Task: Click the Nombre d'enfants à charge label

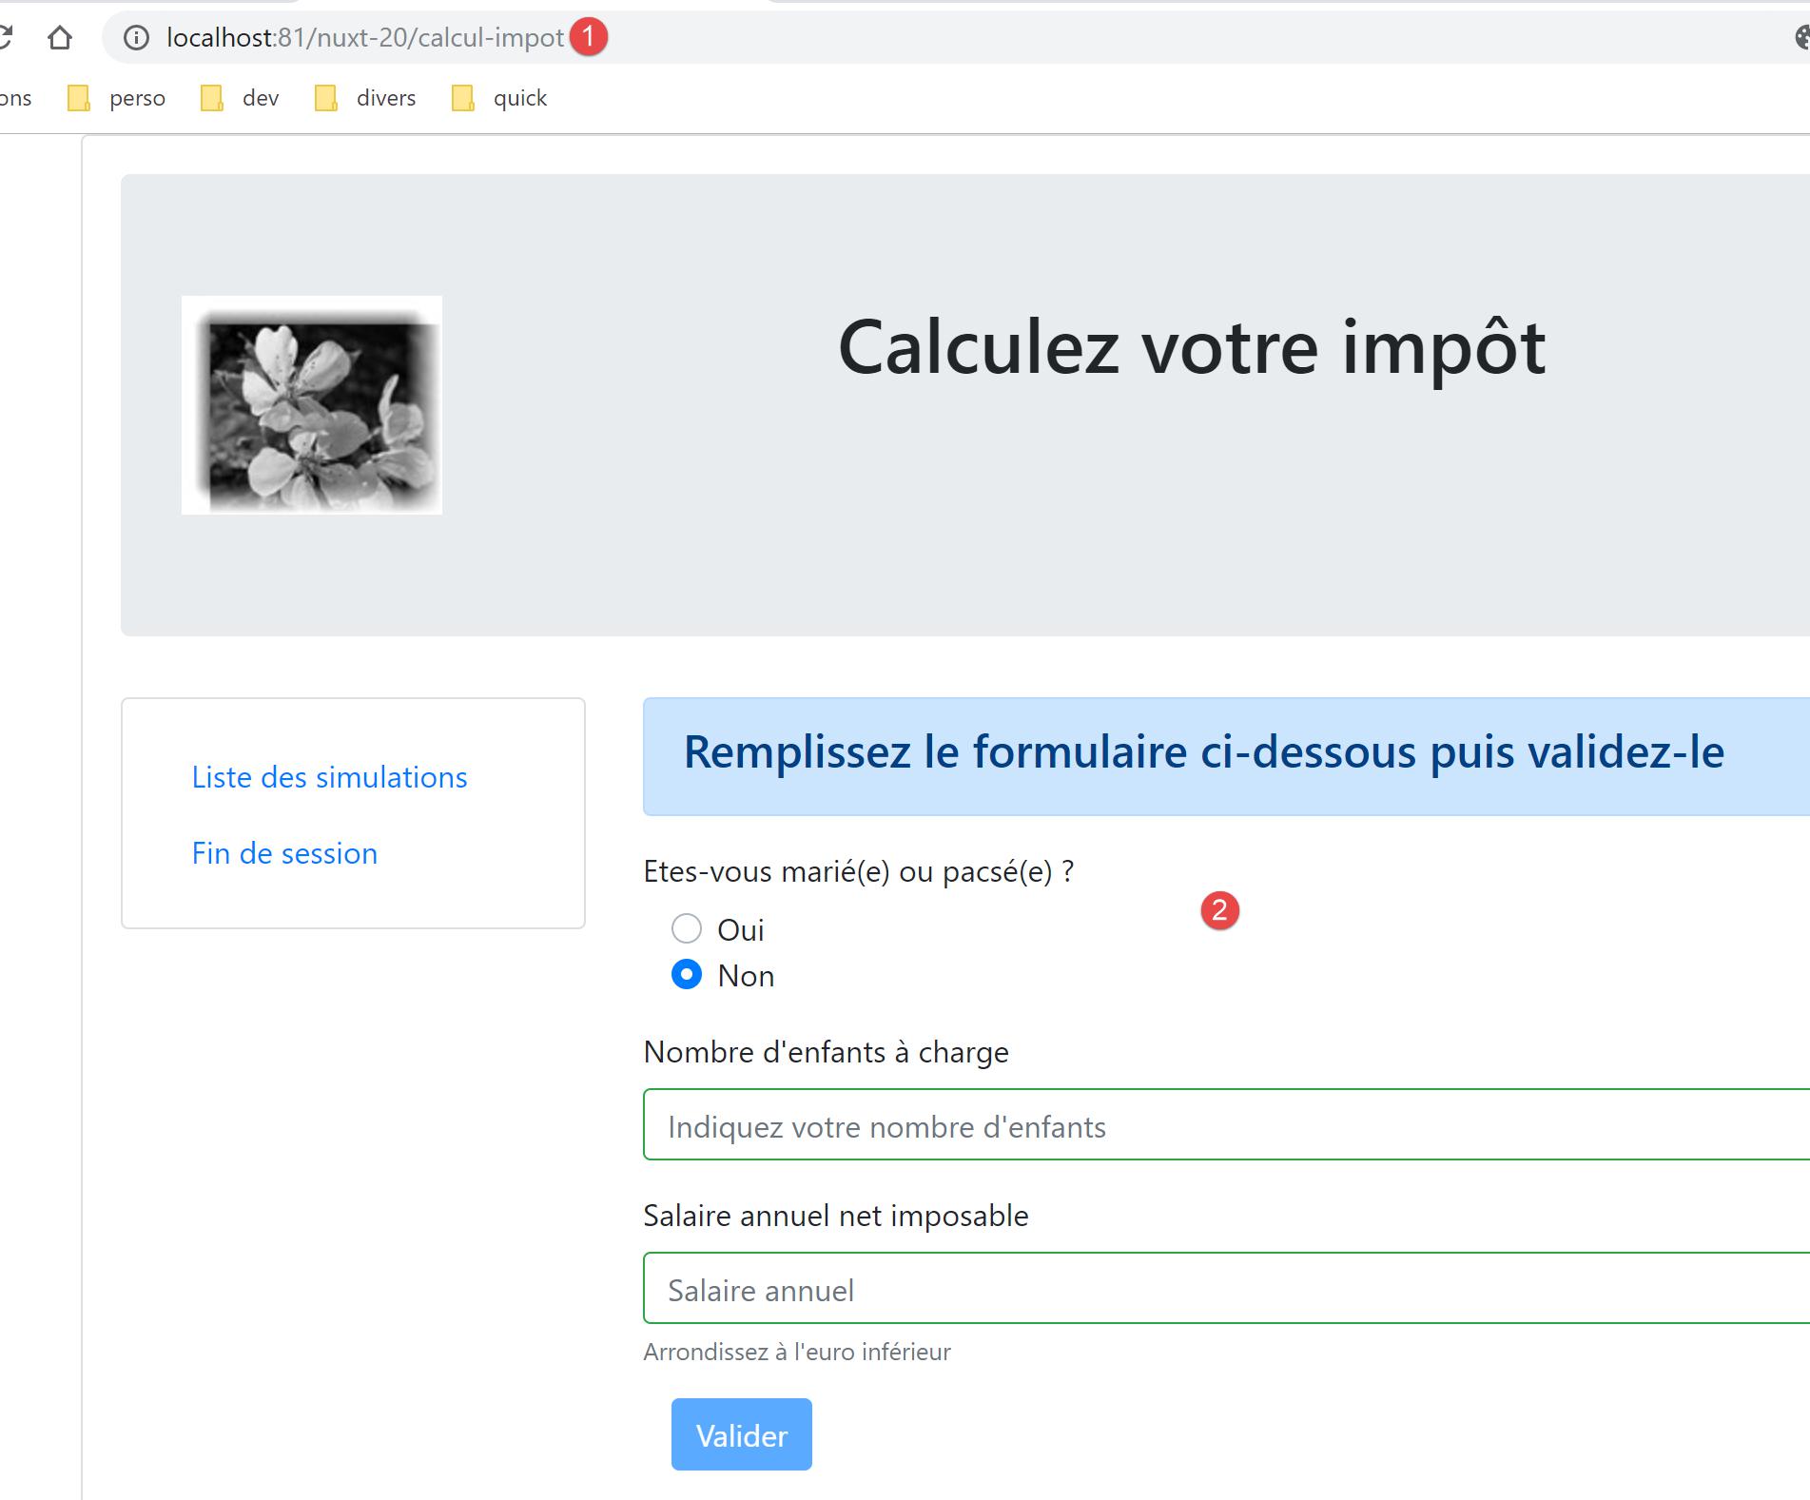Action: (826, 1052)
